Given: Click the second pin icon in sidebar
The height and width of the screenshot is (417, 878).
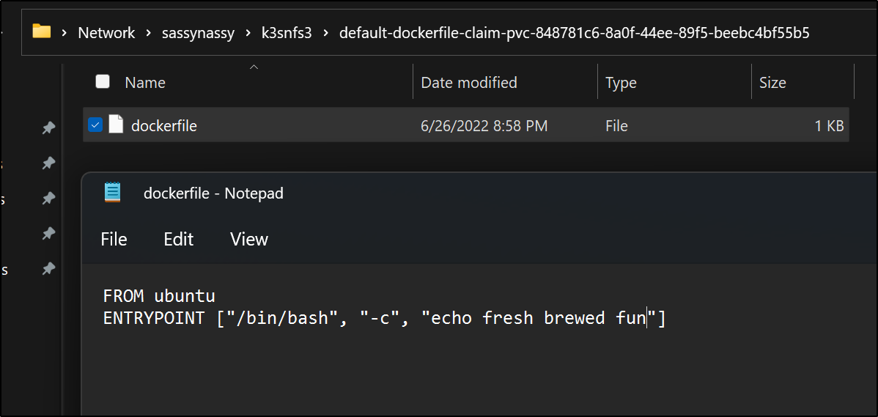Looking at the screenshot, I should click(48, 163).
